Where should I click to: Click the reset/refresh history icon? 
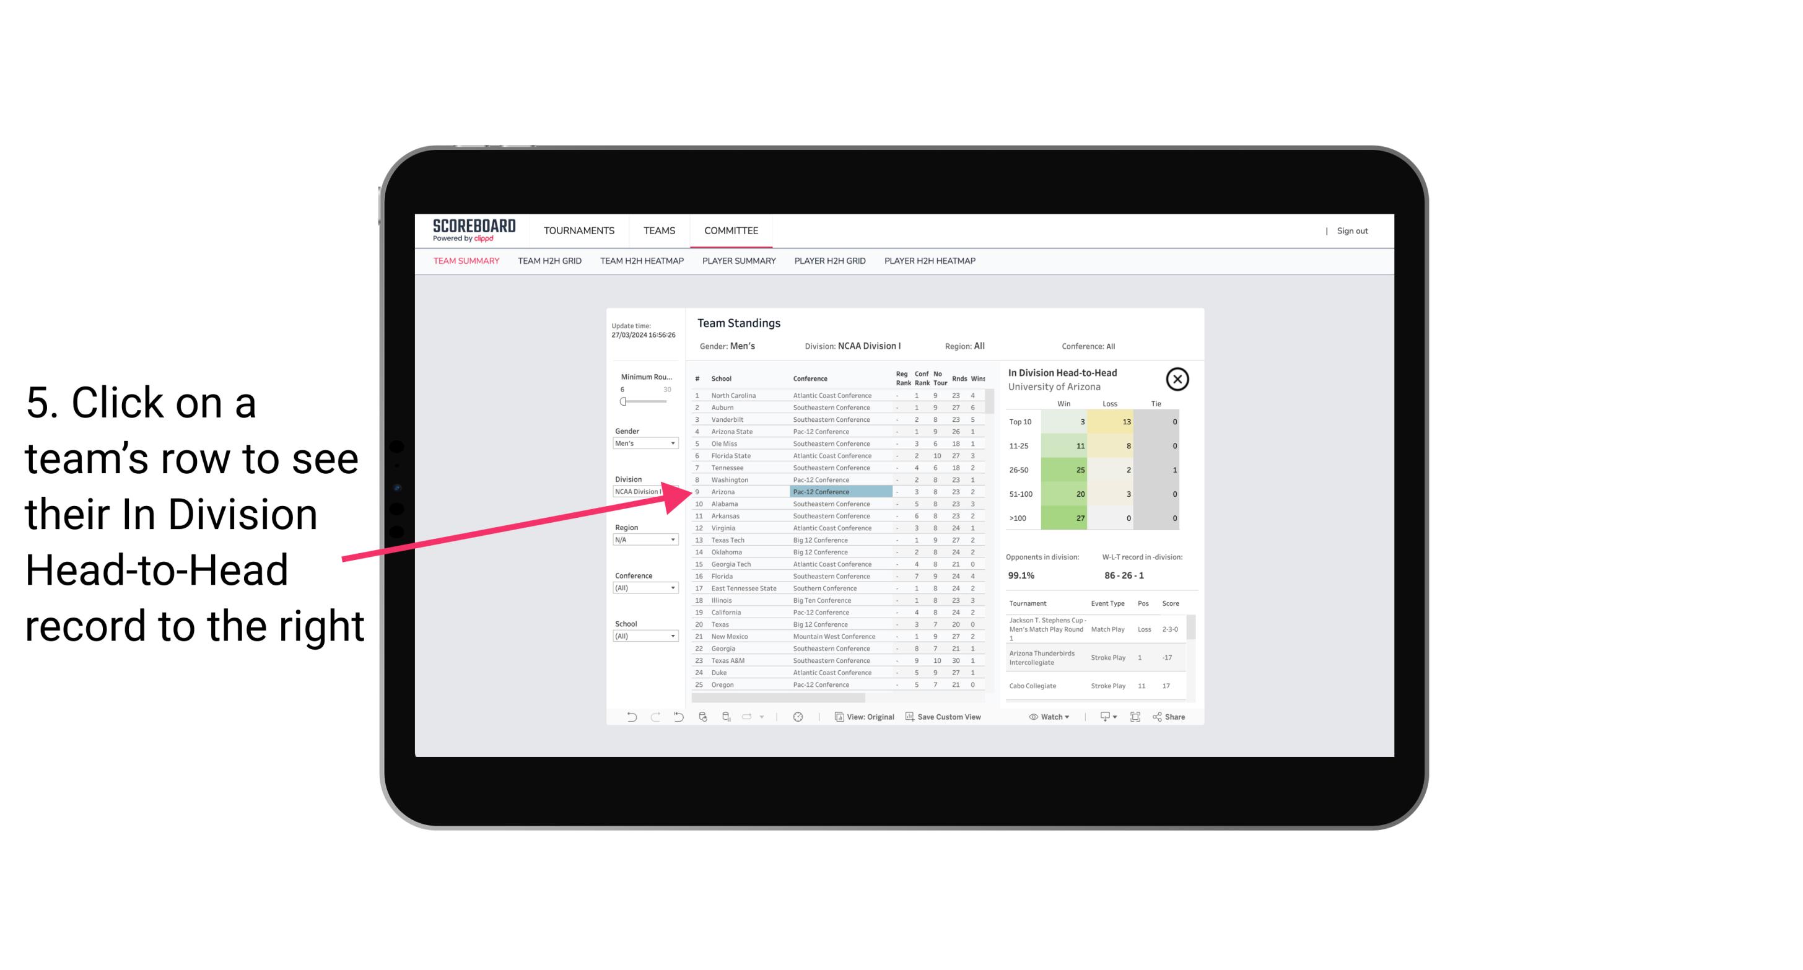click(x=676, y=717)
